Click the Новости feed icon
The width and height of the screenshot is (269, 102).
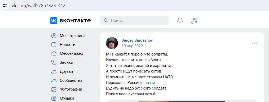(54, 45)
